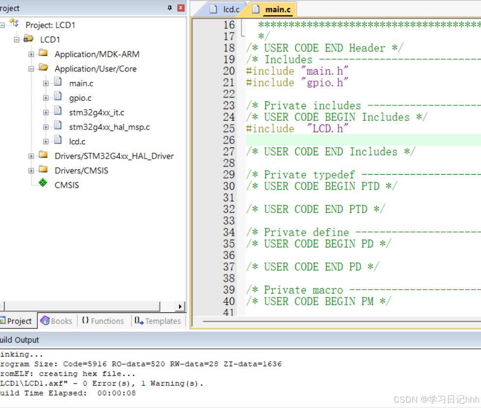Click the Application/MDK-ARM folder icon
The image size is (481, 408).
(x=43, y=54)
